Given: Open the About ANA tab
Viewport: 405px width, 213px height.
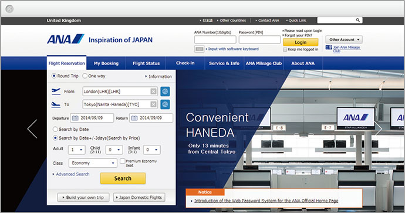Looking at the screenshot, I should [303, 63].
